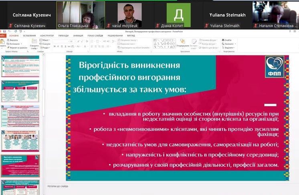The image size is (299, 195).
Task: Click the bulleted list icon
Action: tap(93, 41)
